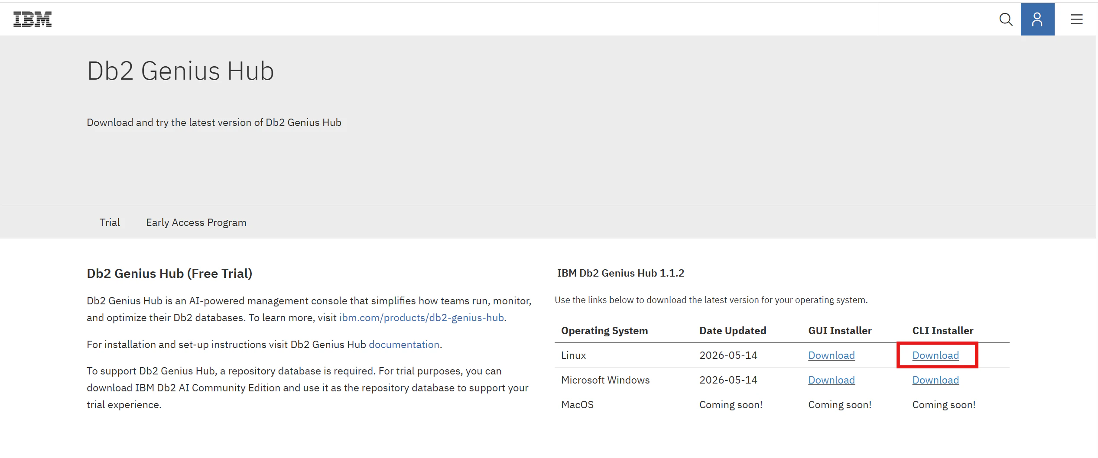The image size is (1098, 458).
Task: Click the 'Download and try the latest version' subtitle
Action: click(x=214, y=123)
